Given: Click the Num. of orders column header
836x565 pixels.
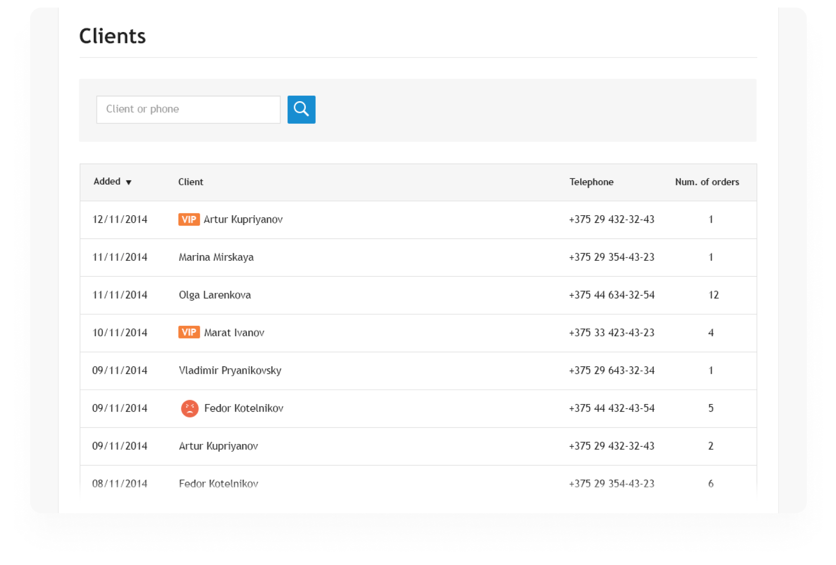Looking at the screenshot, I should (707, 182).
